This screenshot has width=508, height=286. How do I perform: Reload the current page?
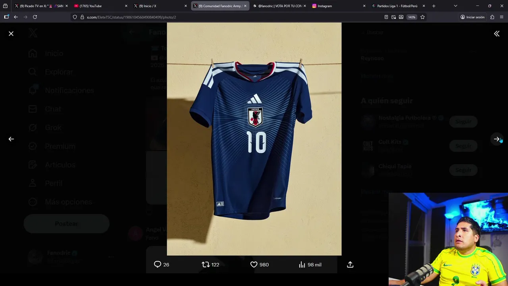(35, 17)
